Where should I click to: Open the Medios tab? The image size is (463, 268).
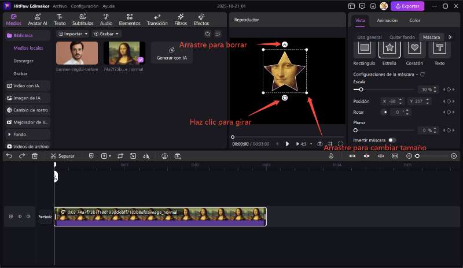click(x=13, y=20)
